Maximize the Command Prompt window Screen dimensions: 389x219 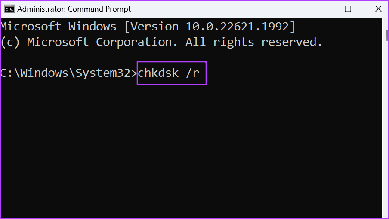coord(348,9)
